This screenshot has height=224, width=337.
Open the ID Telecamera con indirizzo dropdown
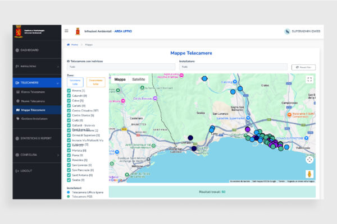point(121,67)
